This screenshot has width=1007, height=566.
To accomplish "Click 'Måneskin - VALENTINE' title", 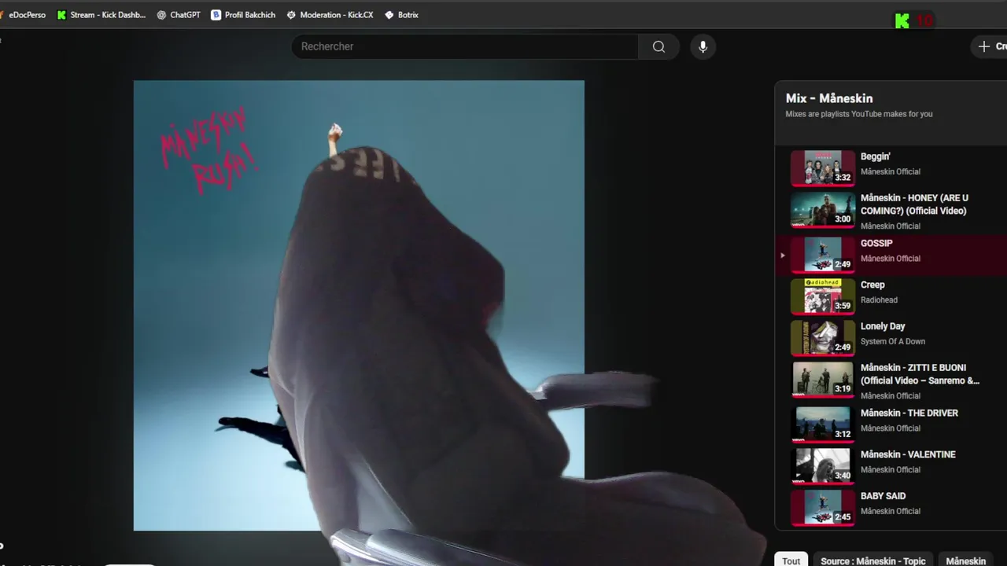I will pyautogui.click(x=908, y=454).
